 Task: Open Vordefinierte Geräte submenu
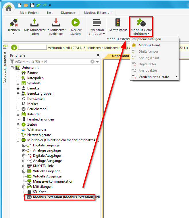click(x=154, y=77)
